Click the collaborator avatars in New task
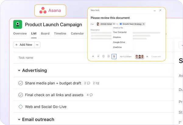Image resolution: width=183 pixels, height=125 pixels. [x=139, y=57]
